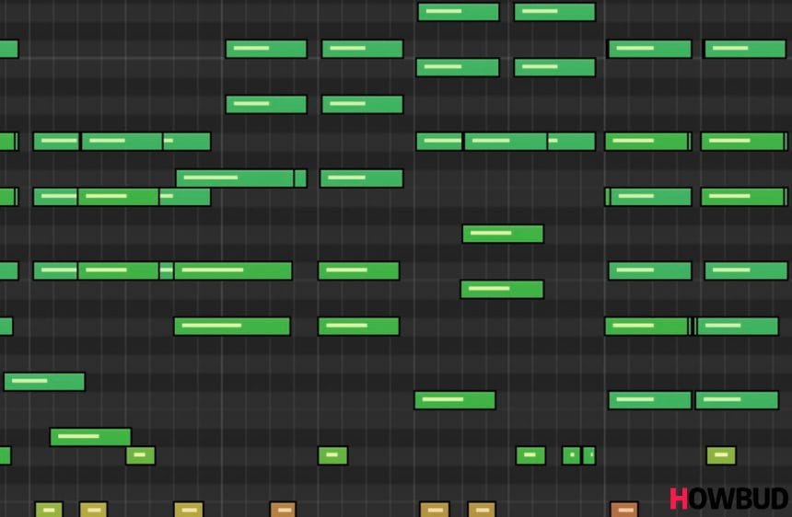Select the third yellow note in the bottom row

[188, 510]
